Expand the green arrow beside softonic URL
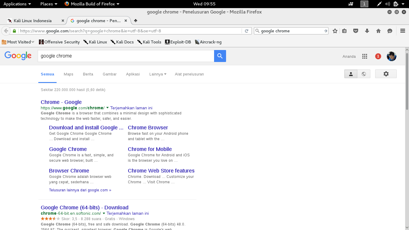Viewport: 409px width, 230px height. [x=104, y=214]
